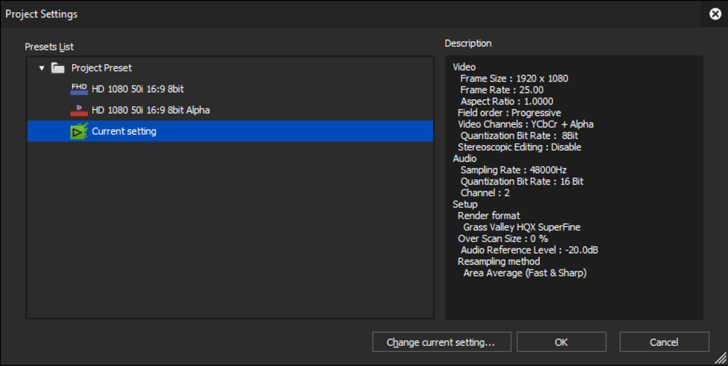Click the Cancel button
The image size is (728, 366).
click(664, 342)
